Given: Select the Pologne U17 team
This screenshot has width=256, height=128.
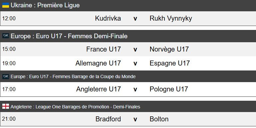Looking at the screenshot, I should pyautogui.click(x=169, y=89).
